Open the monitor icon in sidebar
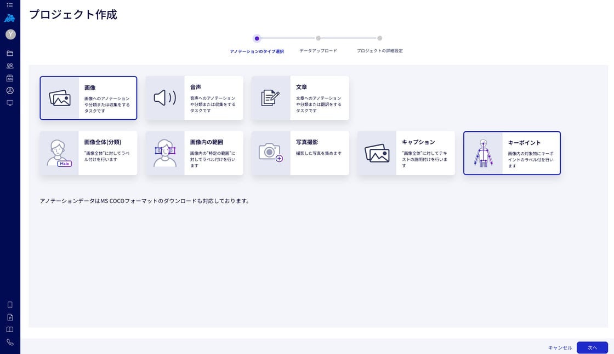This screenshot has width=614, height=354. pos(10,103)
